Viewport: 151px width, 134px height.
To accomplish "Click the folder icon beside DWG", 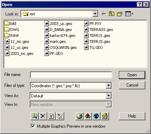I will tap(7, 29).
